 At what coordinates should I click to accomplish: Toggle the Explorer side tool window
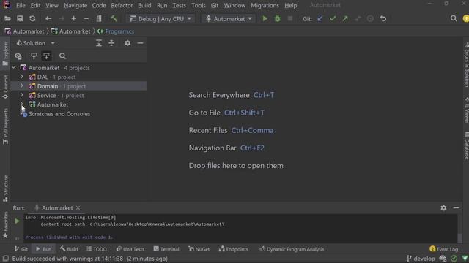coord(5,53)
